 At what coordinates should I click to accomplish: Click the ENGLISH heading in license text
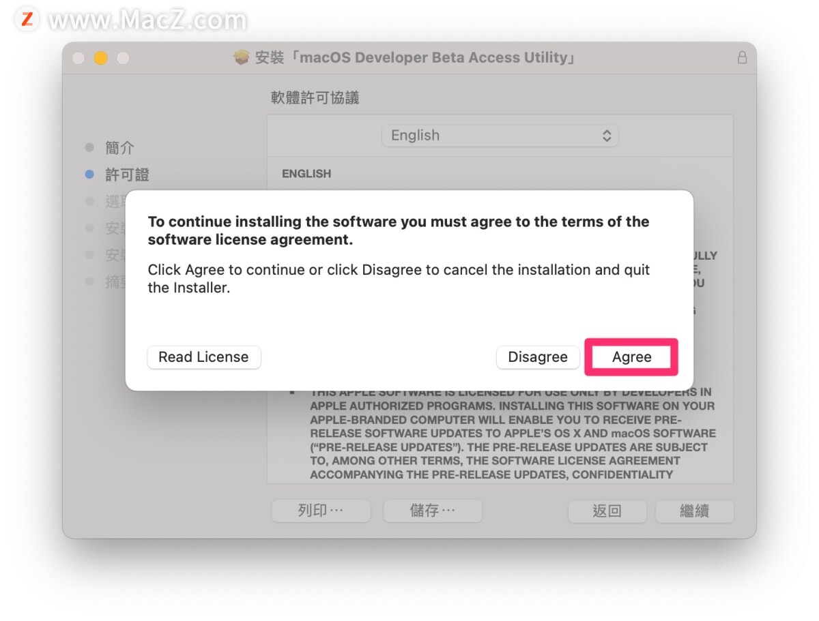point(306,174)
